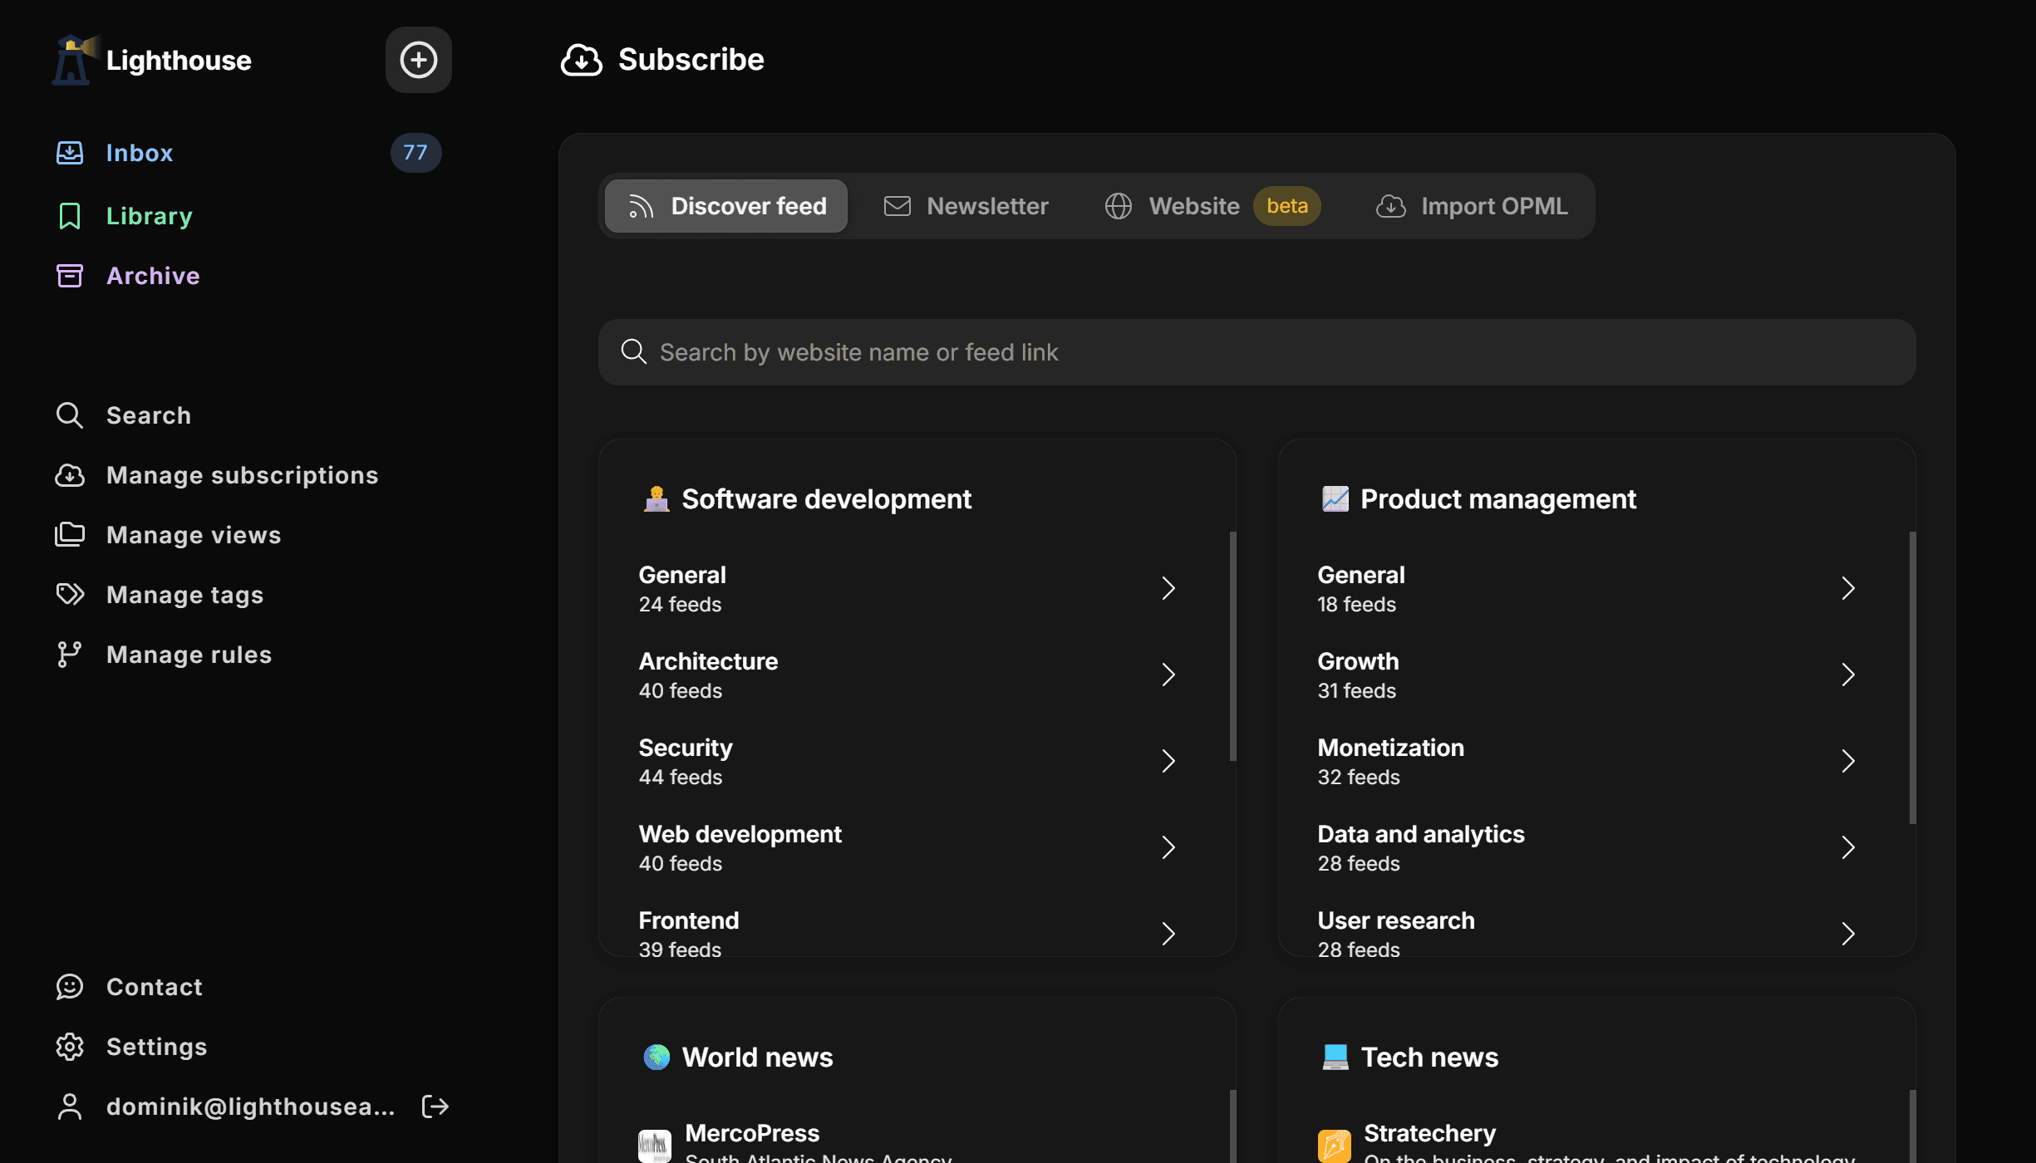Select the Archive sidebar icon
The height and width of the screenshot is (1163, 2036).
point(70,275)
